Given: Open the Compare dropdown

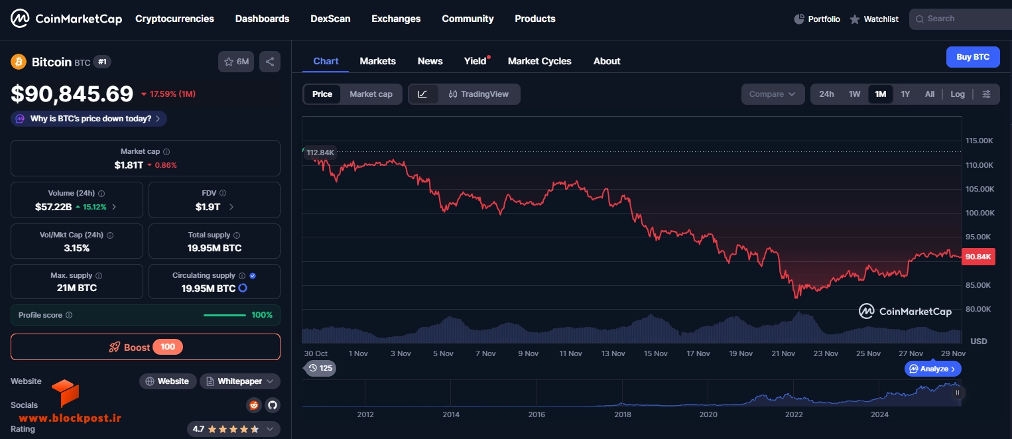Looking at the screenshot, I should coord(773,94).
